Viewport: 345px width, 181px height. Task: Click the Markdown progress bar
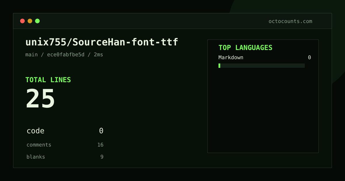click(262, 66)
